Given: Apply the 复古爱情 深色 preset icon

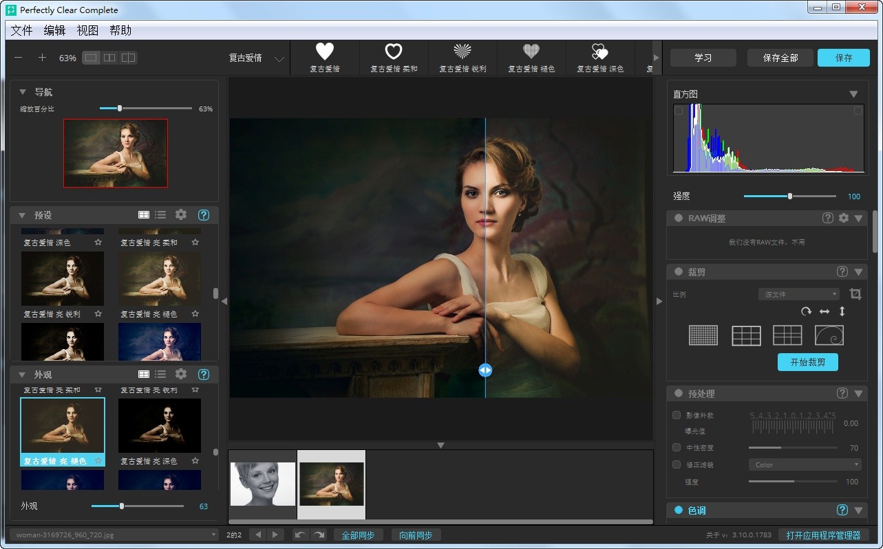Looking at the screenshot, I should point(600,57).
